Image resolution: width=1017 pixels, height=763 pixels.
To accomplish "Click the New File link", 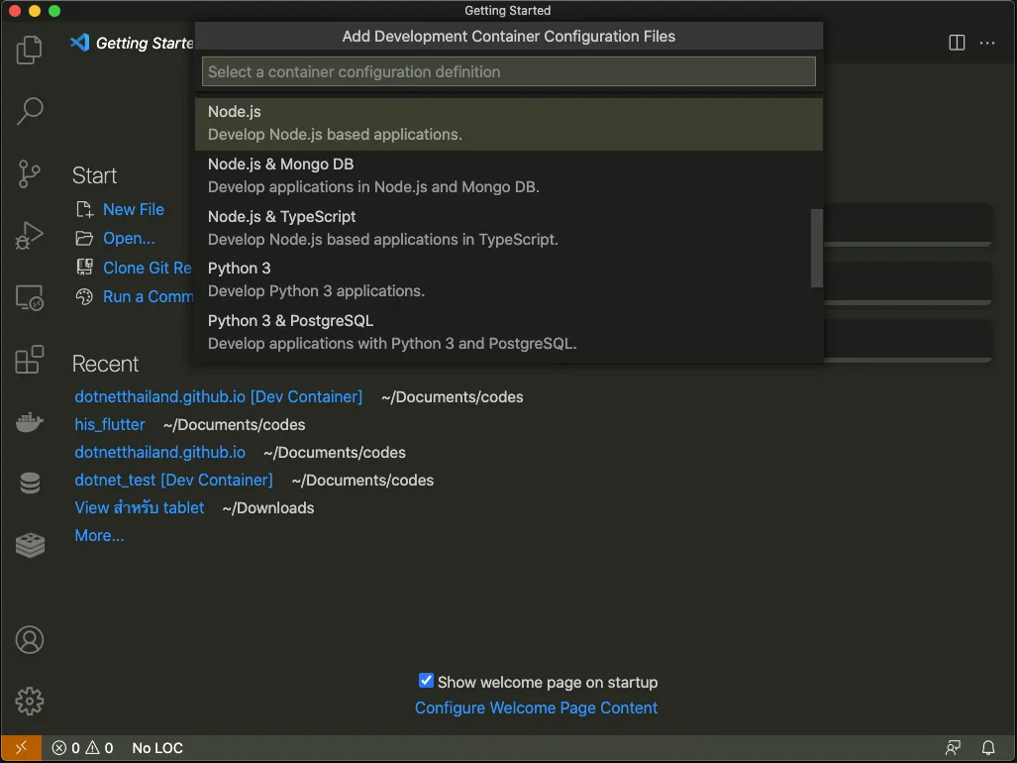I will click(x=133, y=209).
